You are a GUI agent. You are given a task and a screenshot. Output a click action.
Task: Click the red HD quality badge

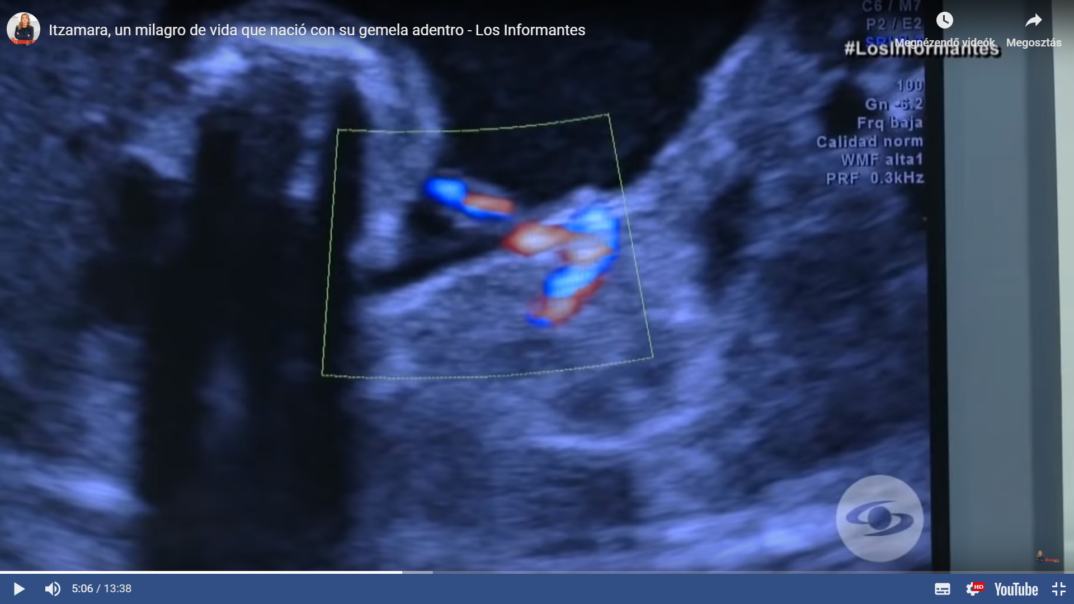tap(979, 586)
